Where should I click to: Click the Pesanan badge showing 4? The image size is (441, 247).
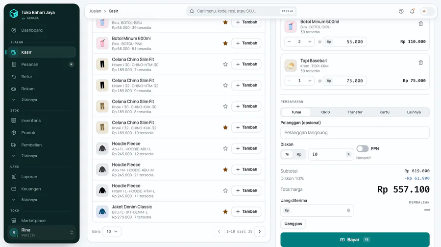pos(71,64)
